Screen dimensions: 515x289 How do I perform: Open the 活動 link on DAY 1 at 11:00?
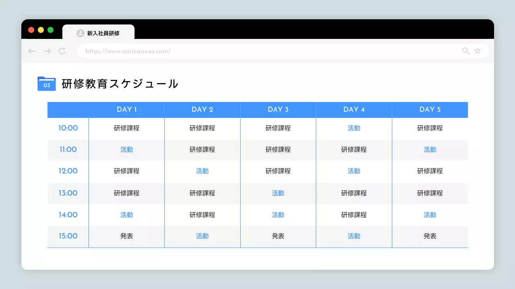(x=126, y=149)
